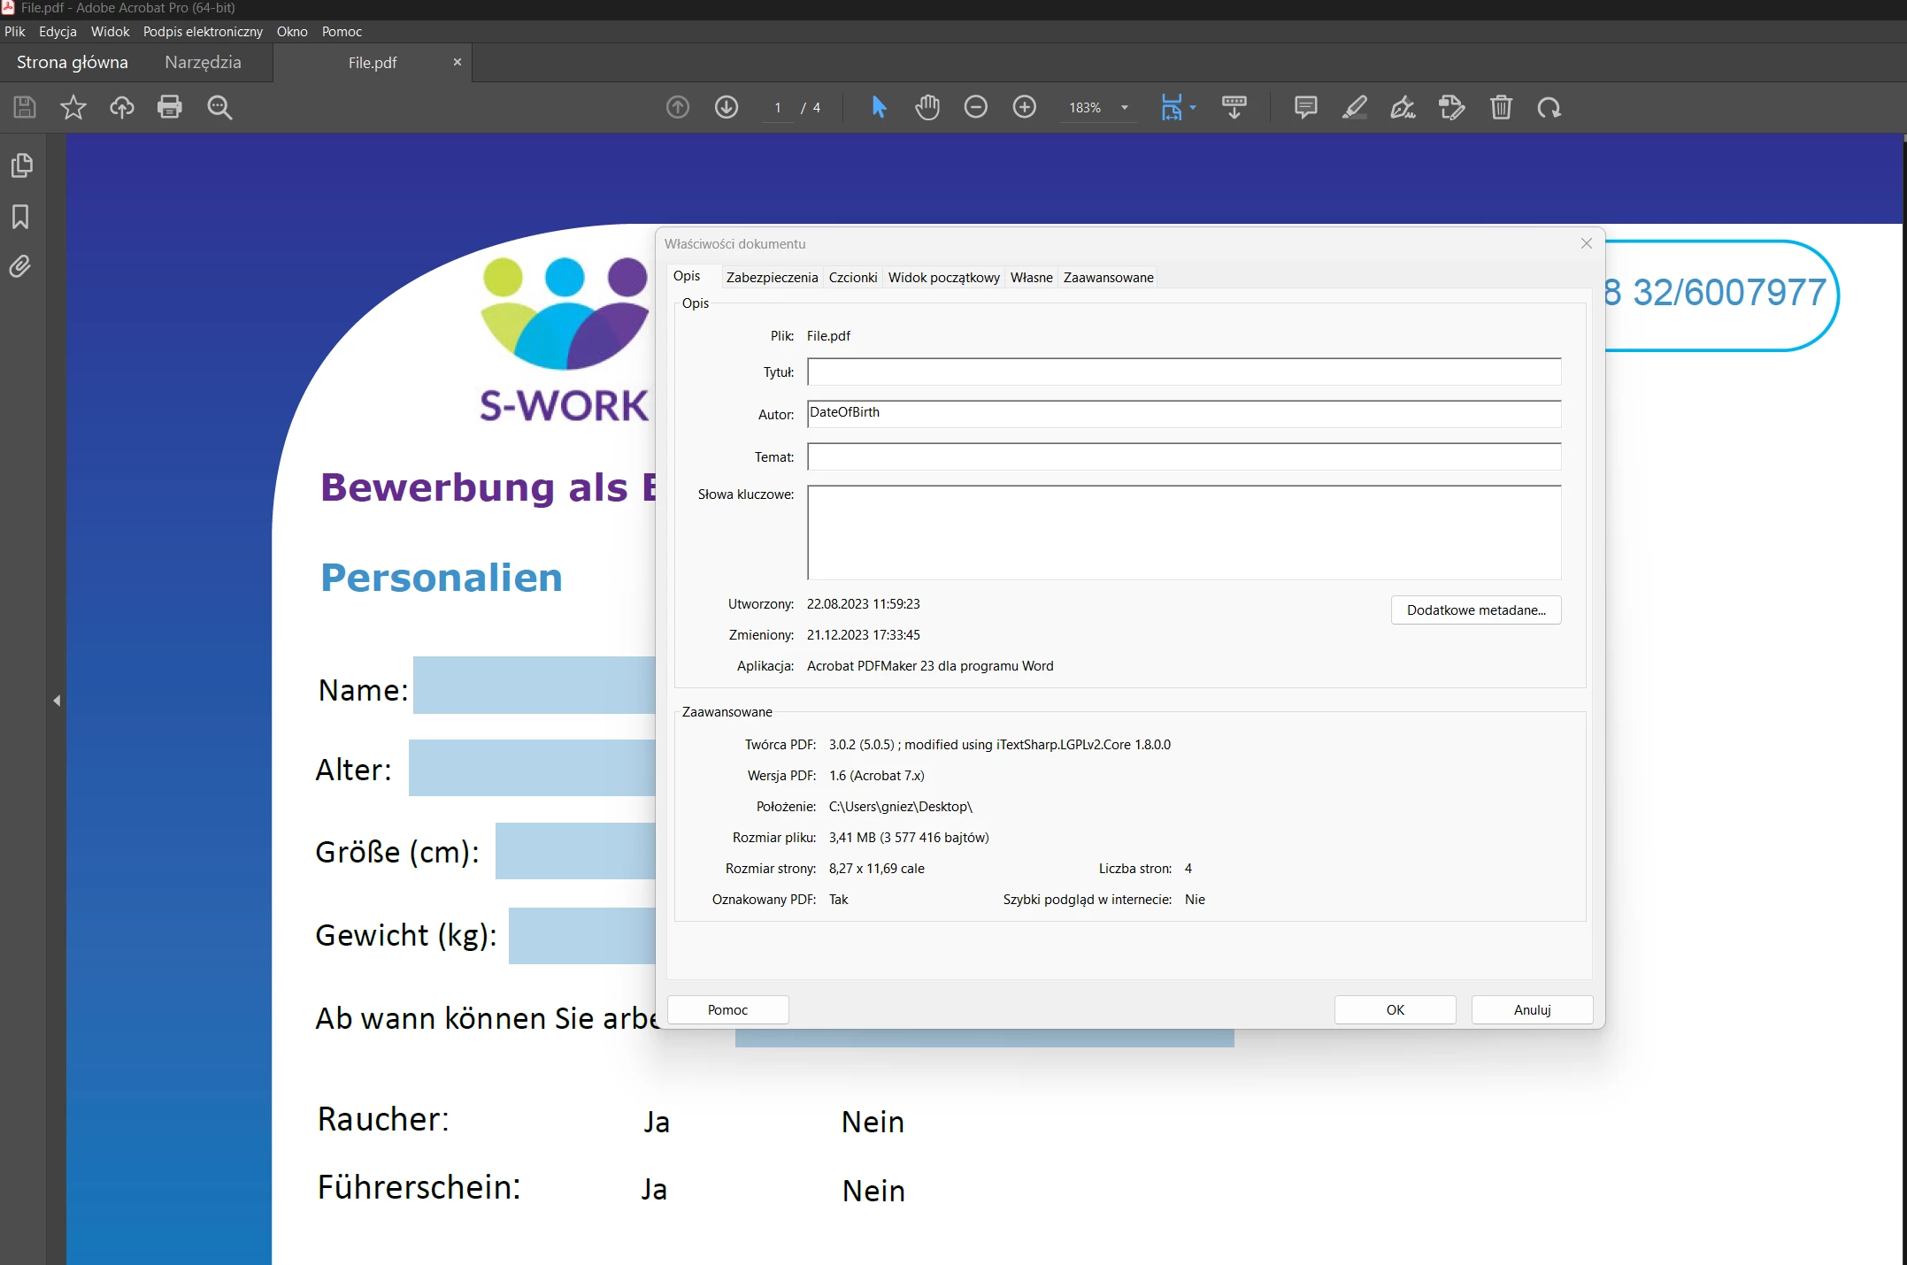Click the Słowa kluczowe text area
The width and height of the screenshot is (1907, 1265).
[1183, 533]
